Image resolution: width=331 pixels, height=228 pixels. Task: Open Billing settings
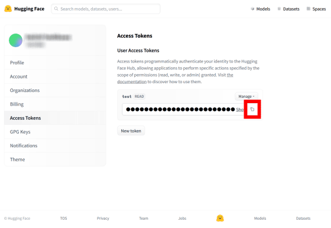(x=55, y=104)
